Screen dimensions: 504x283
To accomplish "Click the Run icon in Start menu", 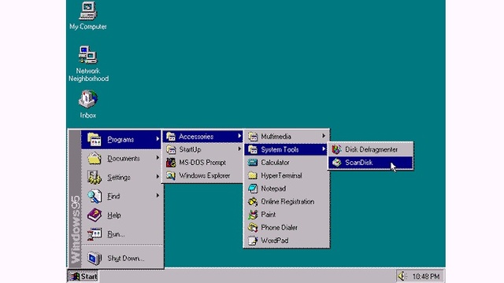I will pyautogui.click(x=94, y=234).
